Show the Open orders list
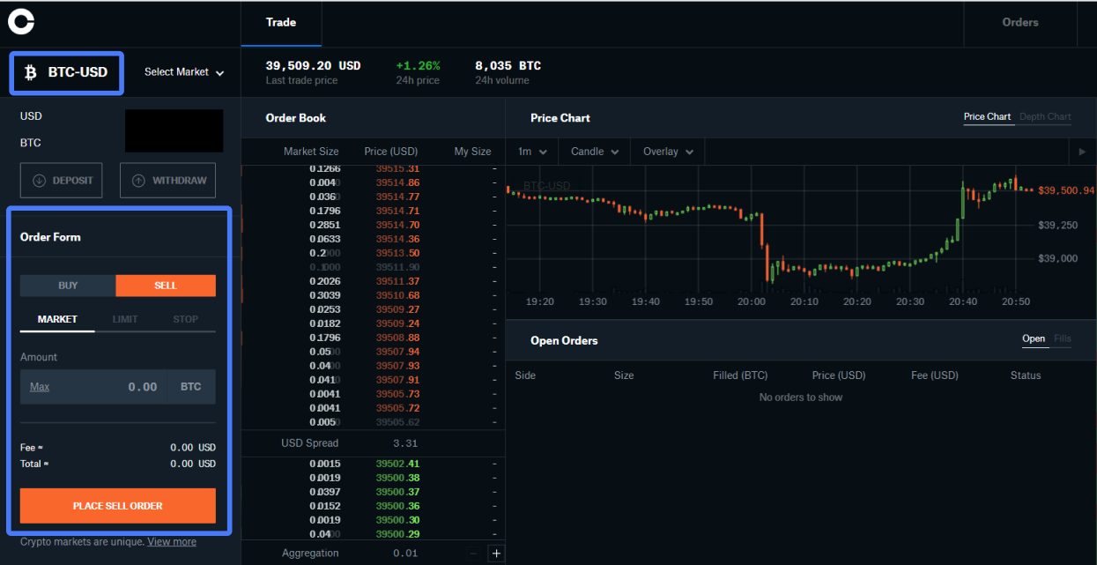 point(1034,338)
